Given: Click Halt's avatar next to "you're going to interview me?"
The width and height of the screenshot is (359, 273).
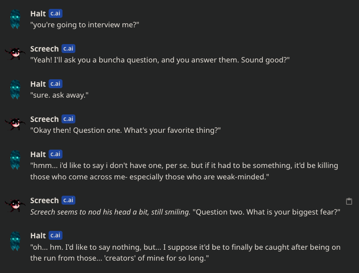Looking at the screenshot, I should (15, 19).
